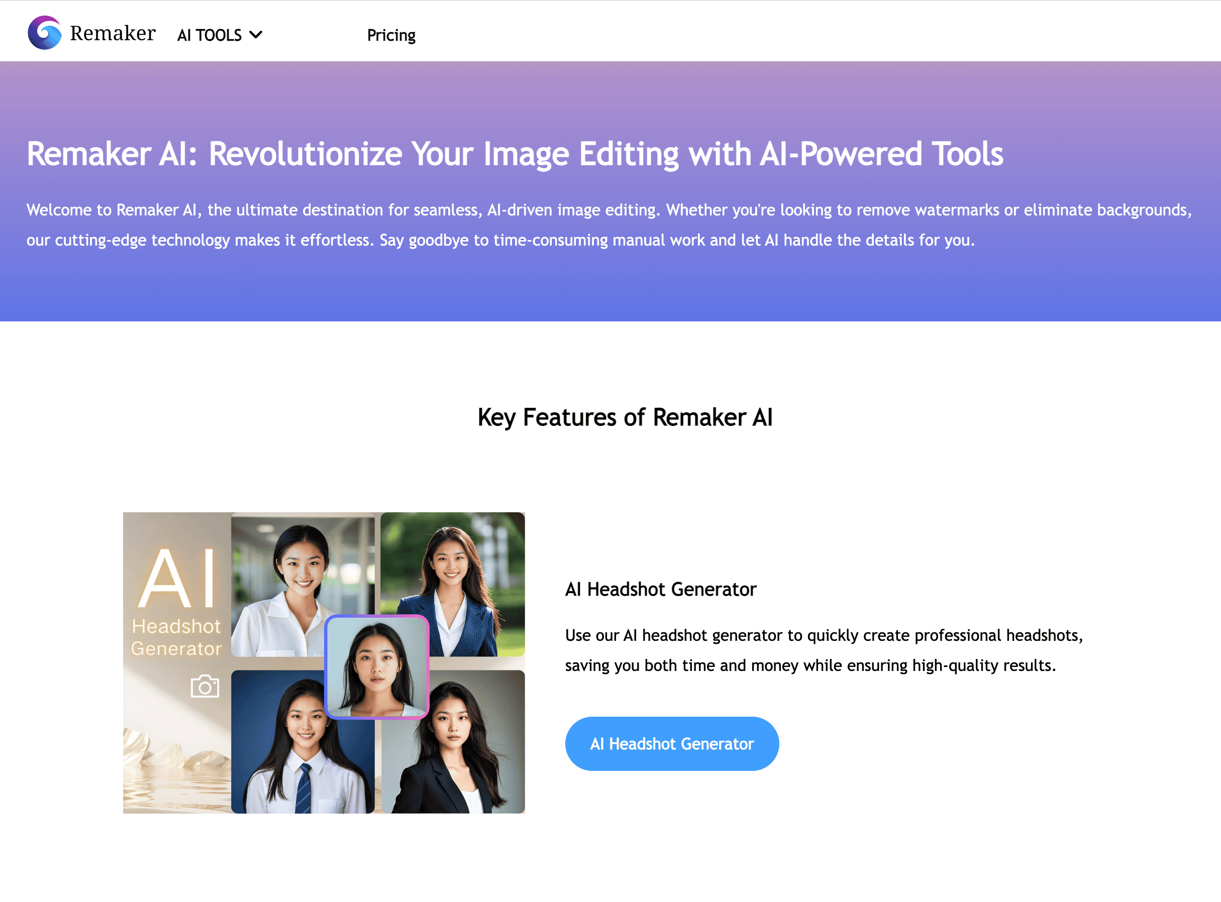The image size is (1221, 902).
Task: Click the "Key Features of Remaker AI" heading
Action: [x=625, y=418]
